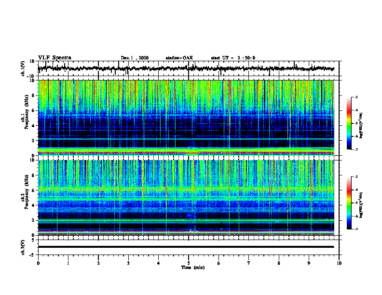Click time axis tick label "0"
382x295 pixels.
38,263
